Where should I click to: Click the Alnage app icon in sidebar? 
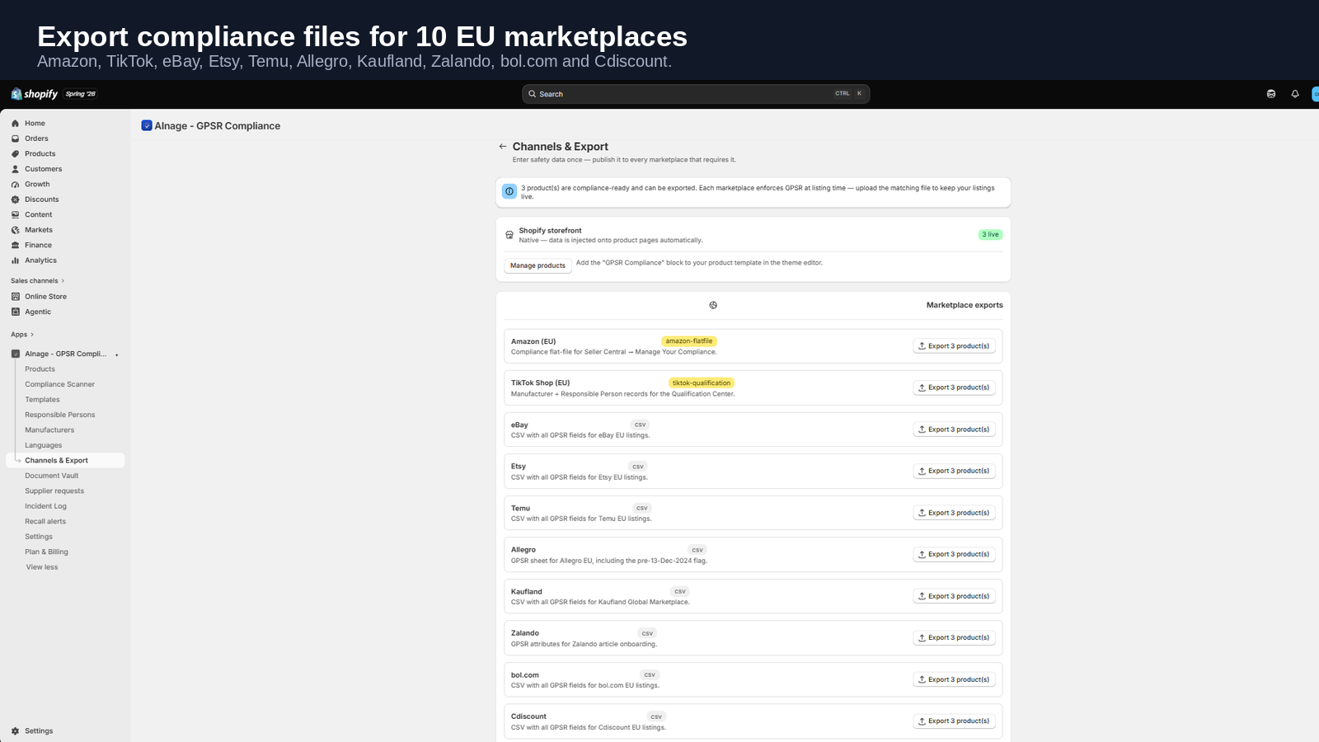(15, 354)
